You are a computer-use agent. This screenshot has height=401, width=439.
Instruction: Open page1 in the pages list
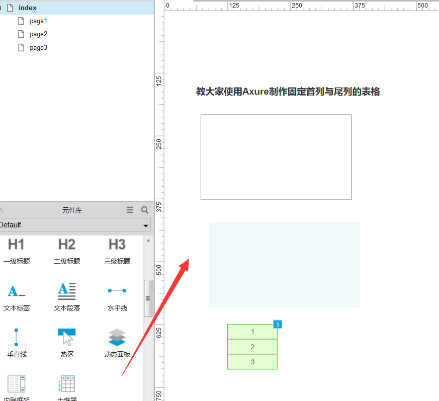pyautogui.click(x=38, y=21)
